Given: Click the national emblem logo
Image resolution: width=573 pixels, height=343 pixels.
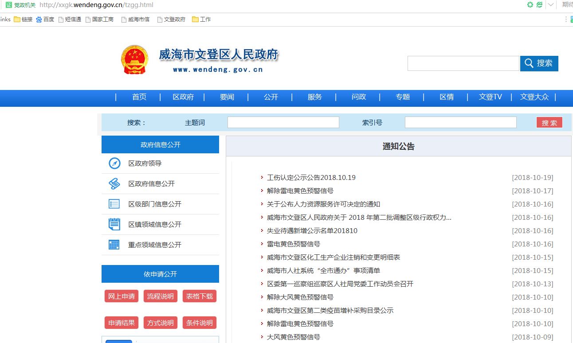Looking at the screenshot, I should [135, 60].
